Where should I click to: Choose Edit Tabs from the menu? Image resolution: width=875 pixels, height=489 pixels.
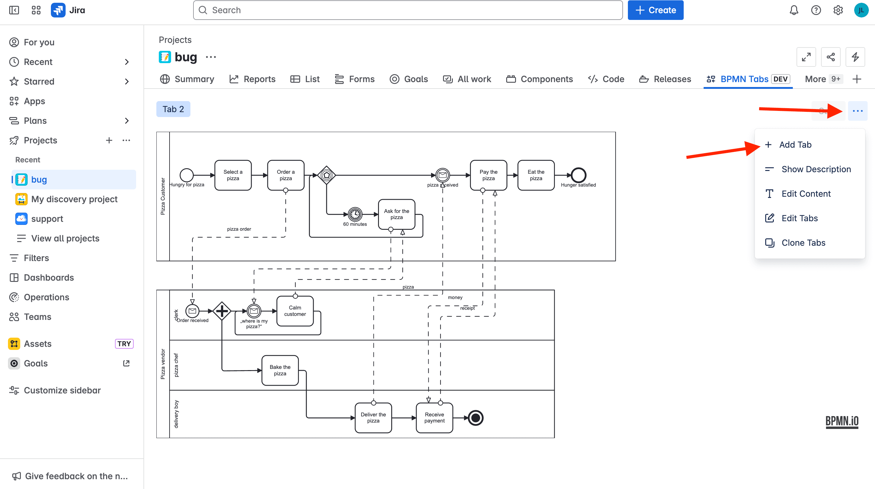[809, 218]
